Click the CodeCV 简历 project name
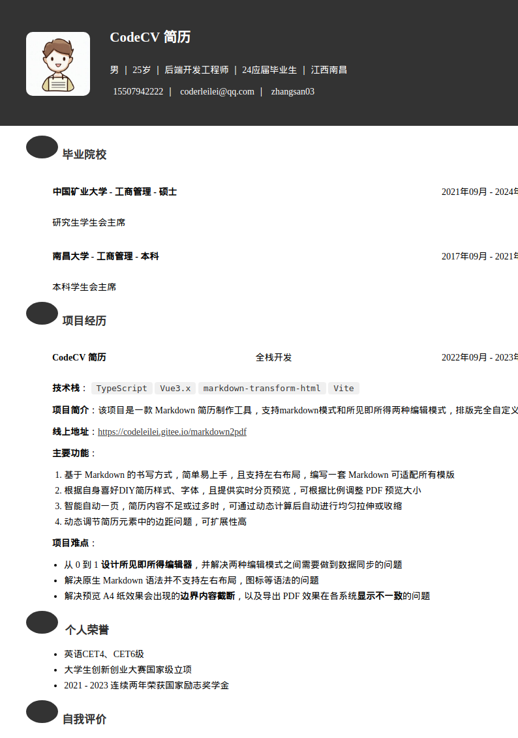This screenshot has height=738, width=518. point(79,357)
